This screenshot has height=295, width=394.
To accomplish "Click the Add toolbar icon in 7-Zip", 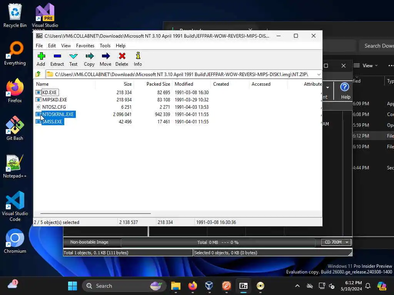I will tap(41, 59).
